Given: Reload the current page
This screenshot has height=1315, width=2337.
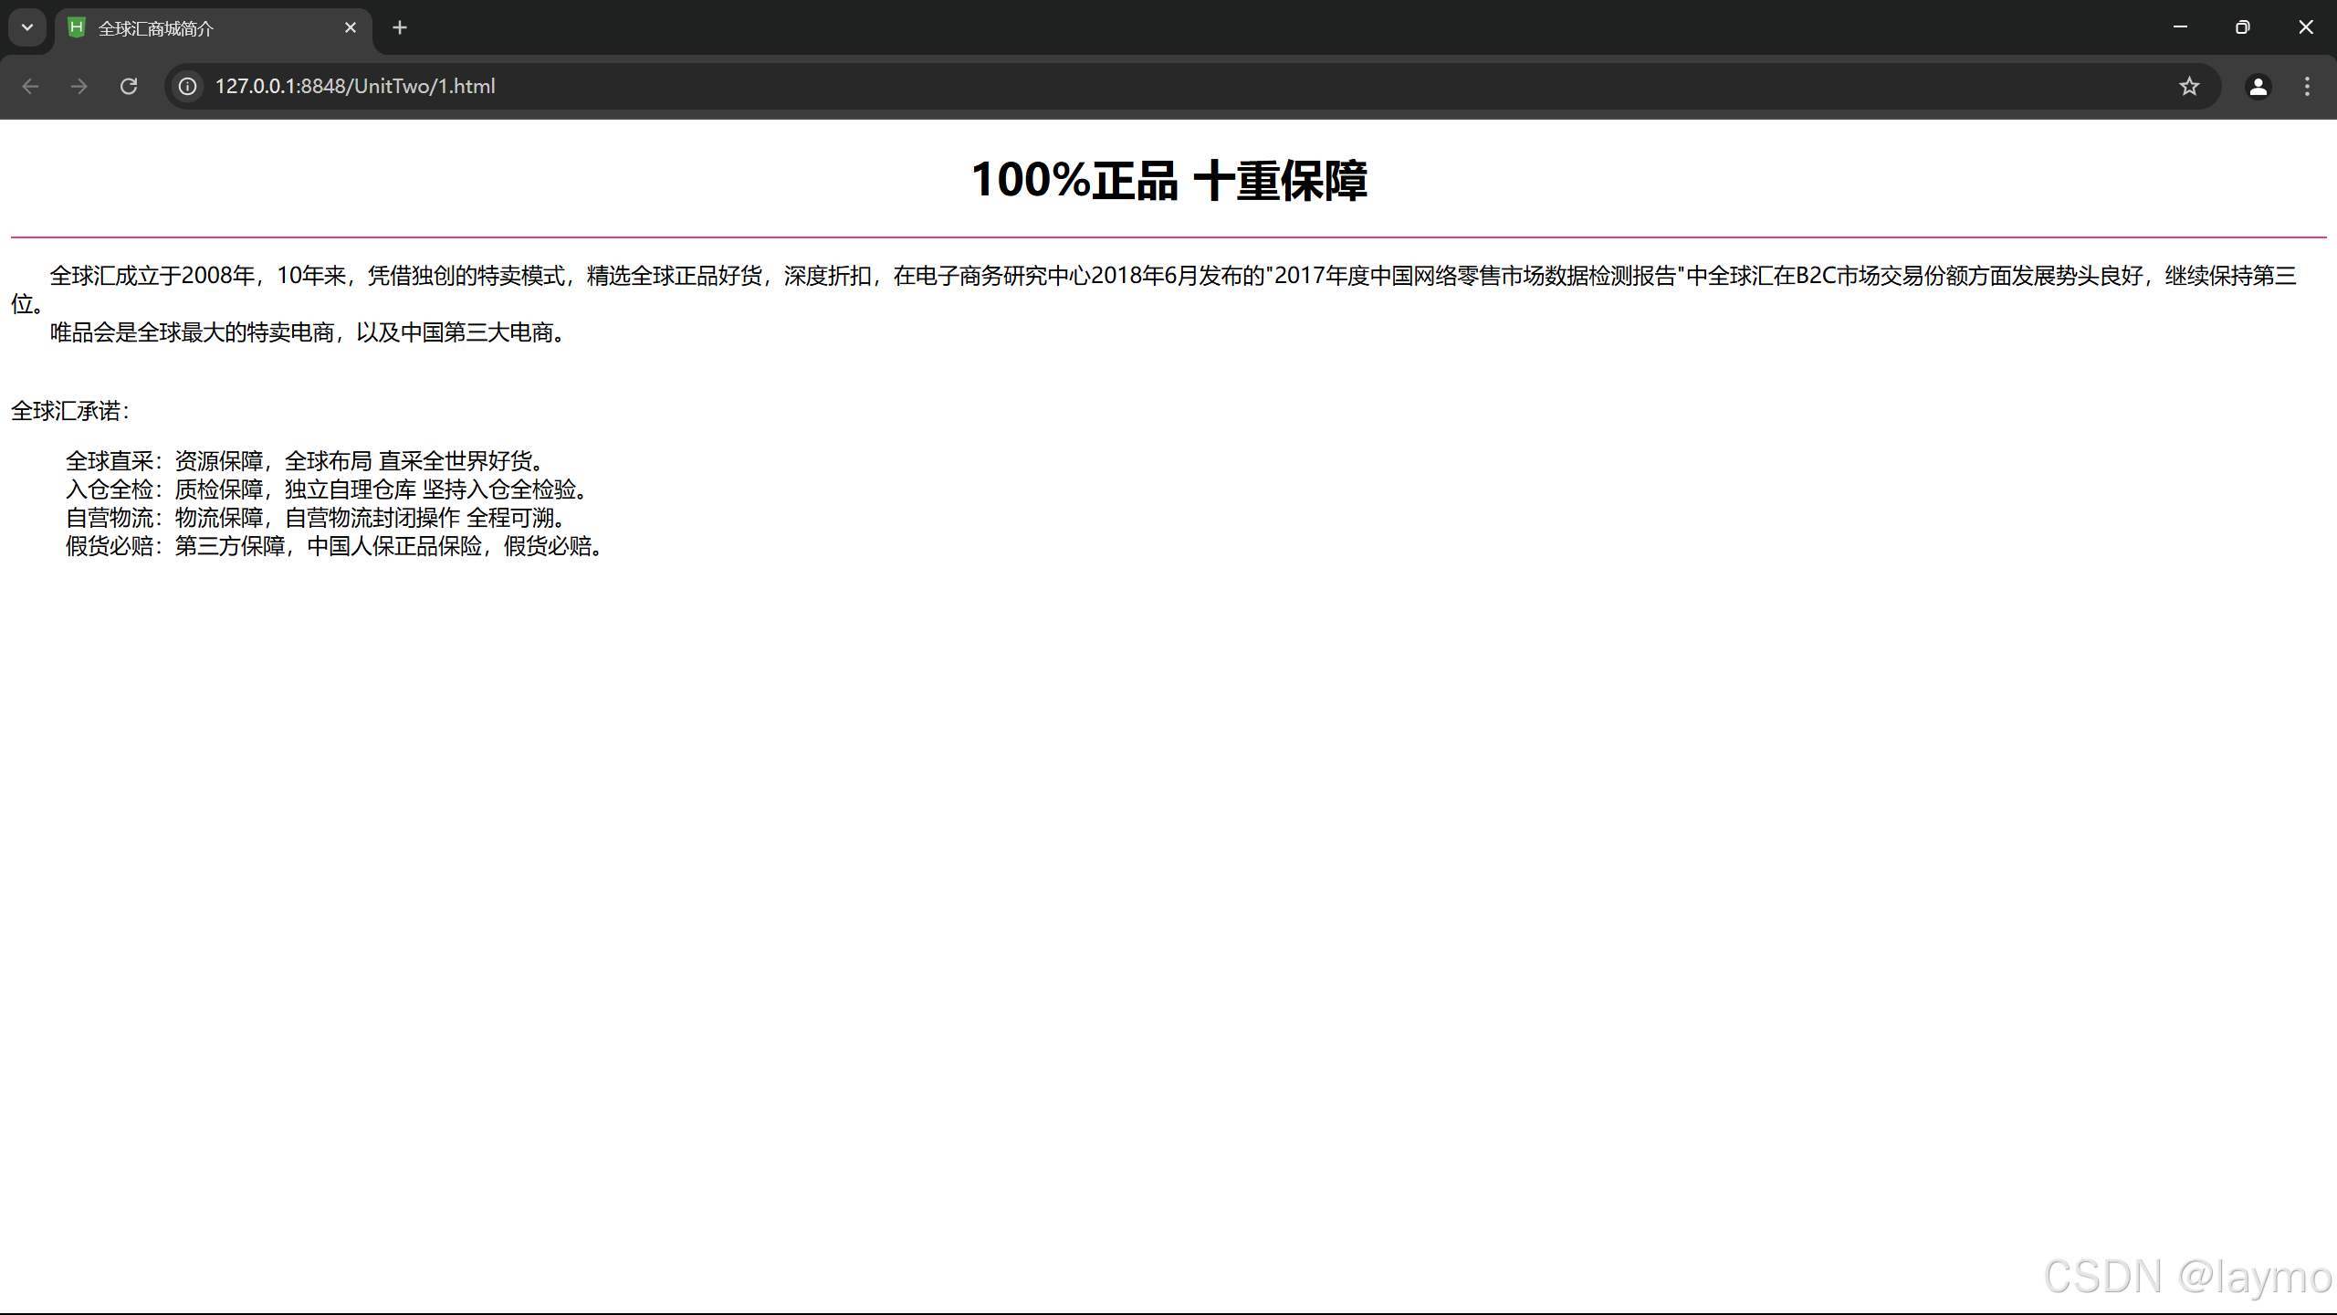Looking at the screenshot, I should 129,86.
